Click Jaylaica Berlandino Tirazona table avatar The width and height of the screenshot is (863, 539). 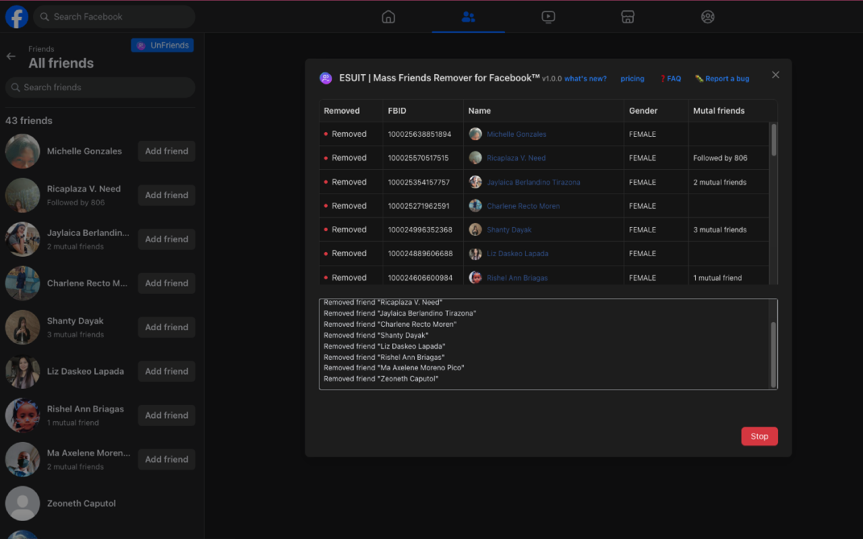pos(475,182)
